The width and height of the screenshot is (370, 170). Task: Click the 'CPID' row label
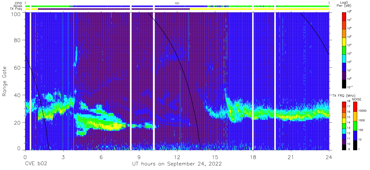coord(18,3)
